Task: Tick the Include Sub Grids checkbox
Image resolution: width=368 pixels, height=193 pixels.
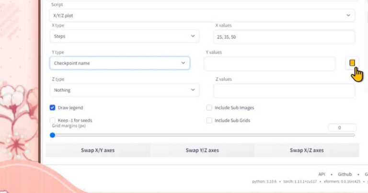Action: pyautogui.click(x=209, y=120)
